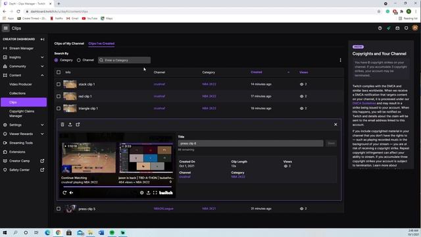
Task: Collapse the Creator Dashboard sidebar
Action: click(x=42, y=39)
